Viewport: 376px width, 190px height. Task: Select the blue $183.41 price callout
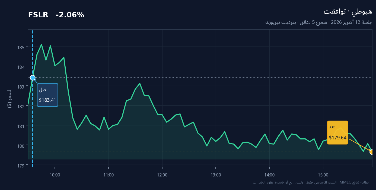tap(47, 95)
